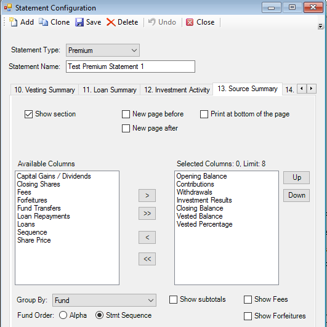Viewport: 327px width, 327px height.
Task: Uncheck the Show section checkbox
Action: point(28,114)
